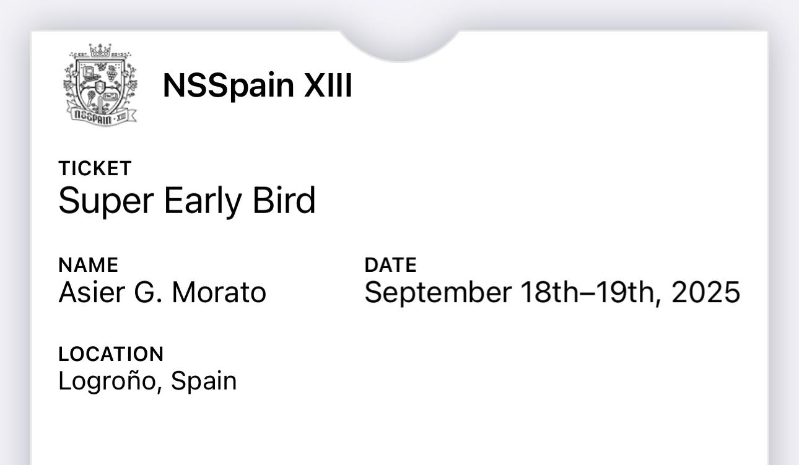
Task: Open the Logroño, Spain location
Action: (x=147, y=381)
